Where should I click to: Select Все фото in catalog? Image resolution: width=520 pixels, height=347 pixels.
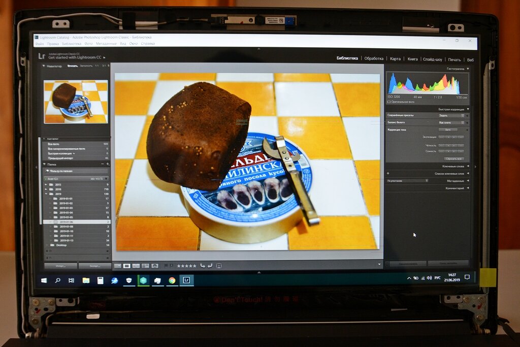[54, 144]
